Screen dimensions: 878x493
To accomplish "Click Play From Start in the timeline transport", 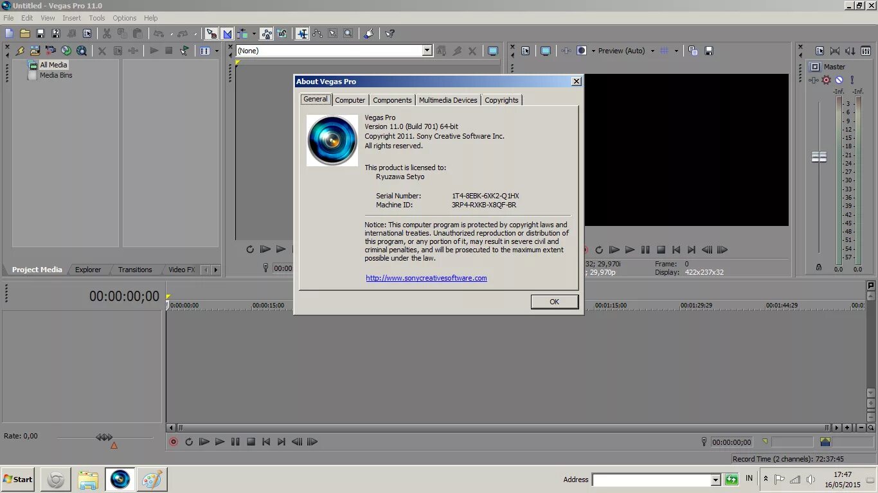I will [204, 442].
